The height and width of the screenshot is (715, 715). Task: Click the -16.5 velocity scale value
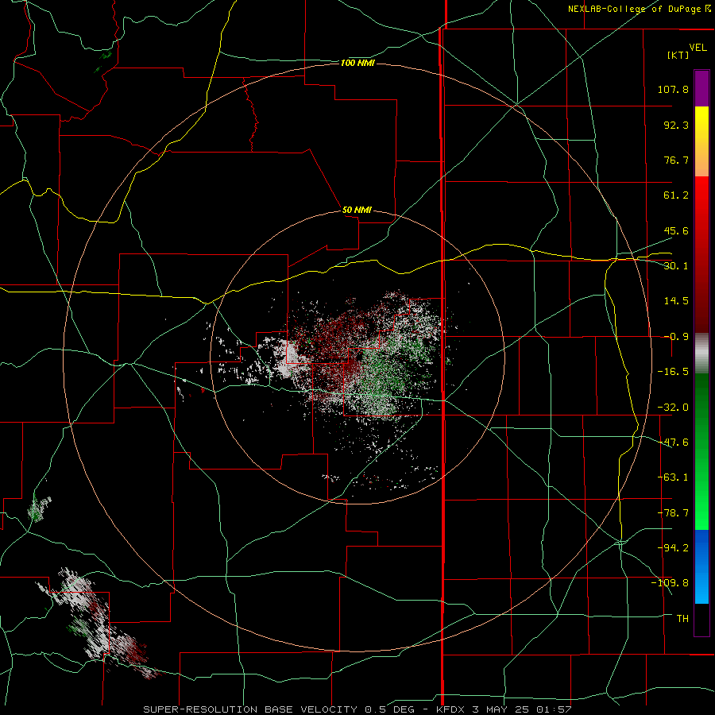(x=673, y=372)
